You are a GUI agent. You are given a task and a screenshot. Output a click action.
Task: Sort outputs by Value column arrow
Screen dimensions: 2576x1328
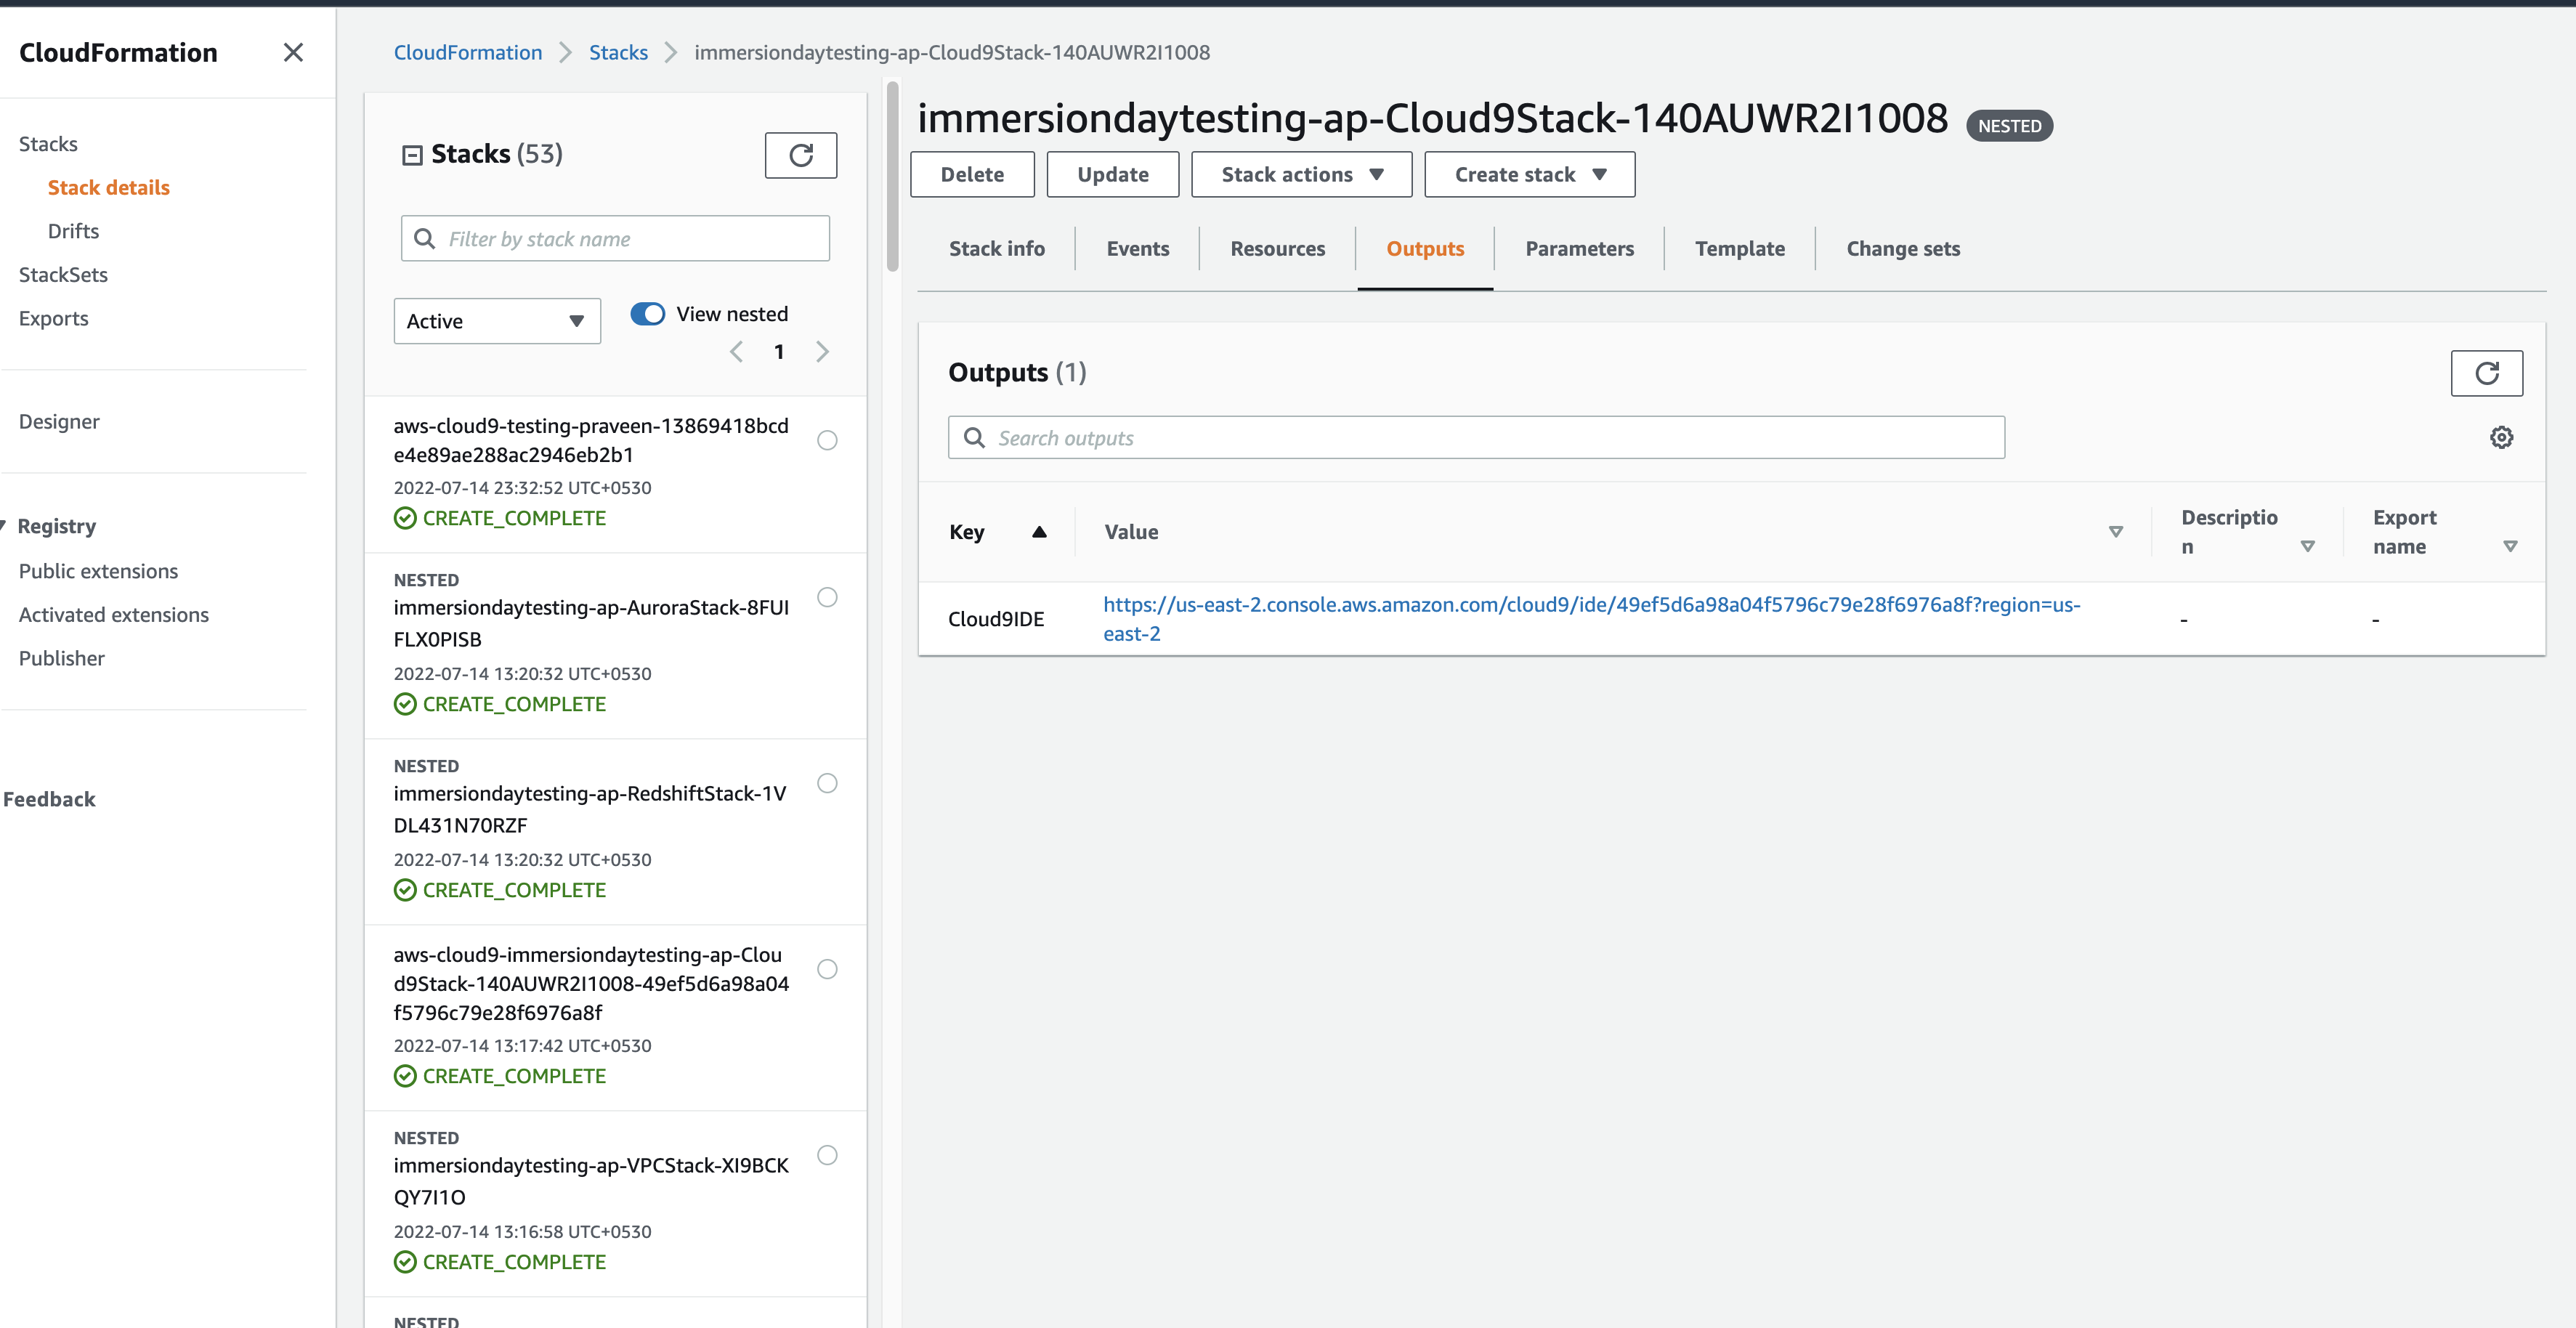coord(2115,532)
